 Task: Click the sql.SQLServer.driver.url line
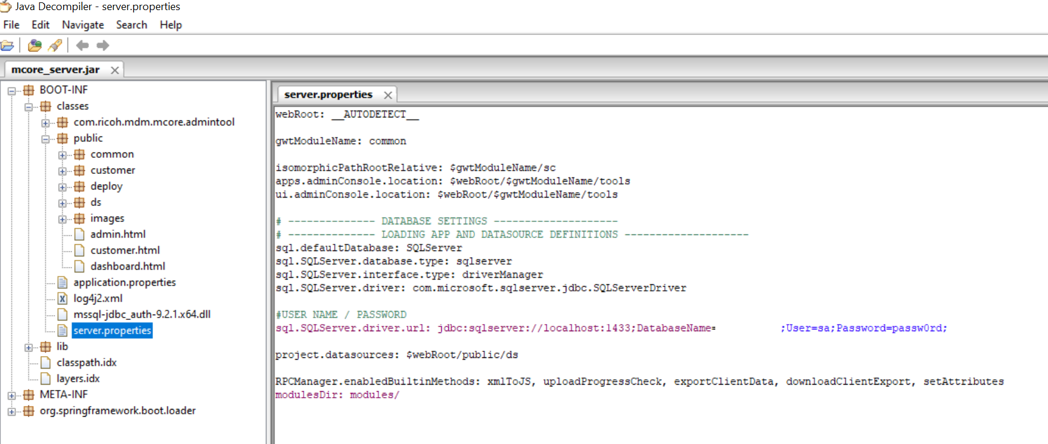coord(611,328)
